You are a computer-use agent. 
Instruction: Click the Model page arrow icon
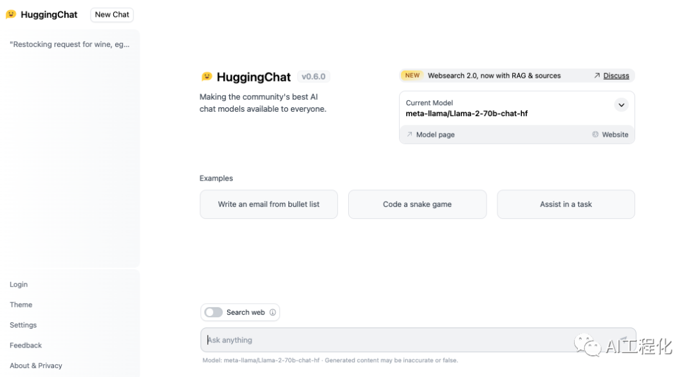coord(409,135)
